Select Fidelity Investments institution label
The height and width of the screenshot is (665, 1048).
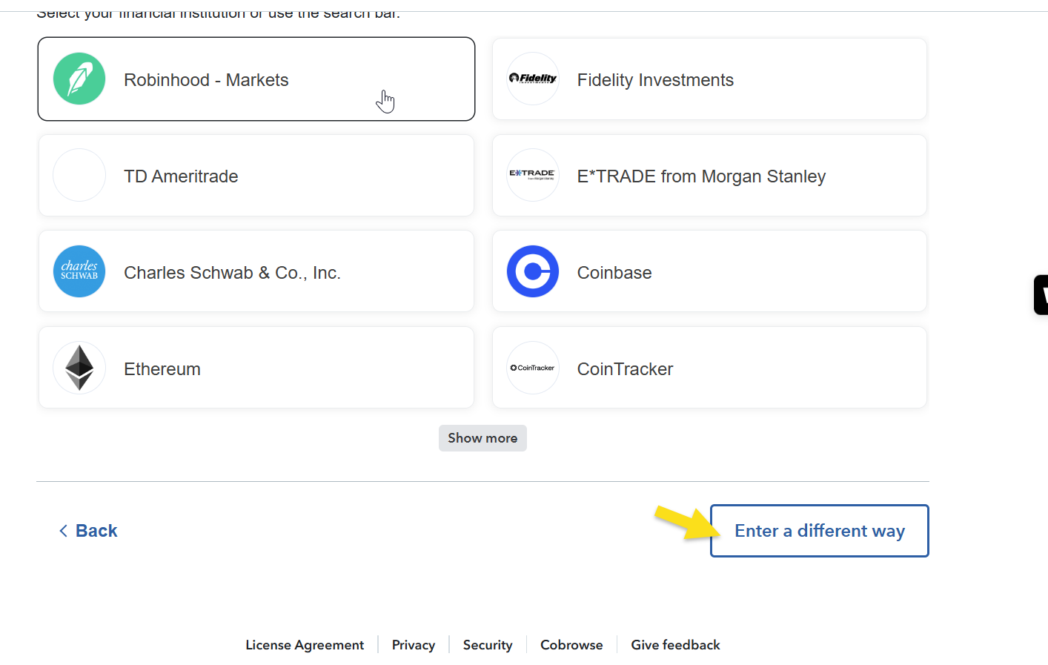coord(655,80)
